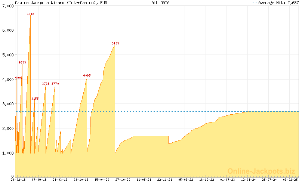Viewport: 299px width, 183px height.
Task: Click the 1,000 y-axis label
Action: click(7, 153)
